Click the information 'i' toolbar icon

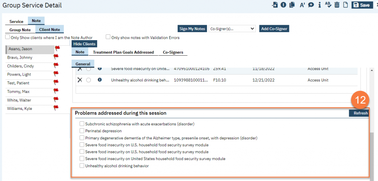point(319,5)
